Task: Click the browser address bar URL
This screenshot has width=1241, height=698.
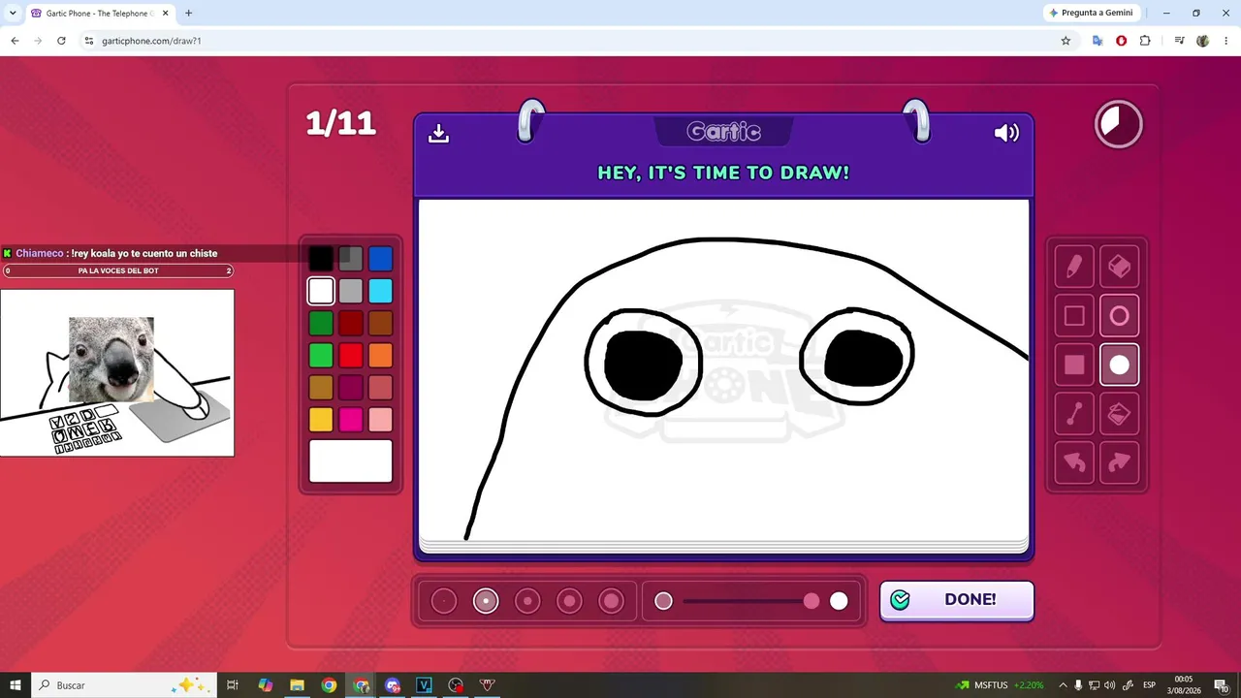Action: [151, 41]
